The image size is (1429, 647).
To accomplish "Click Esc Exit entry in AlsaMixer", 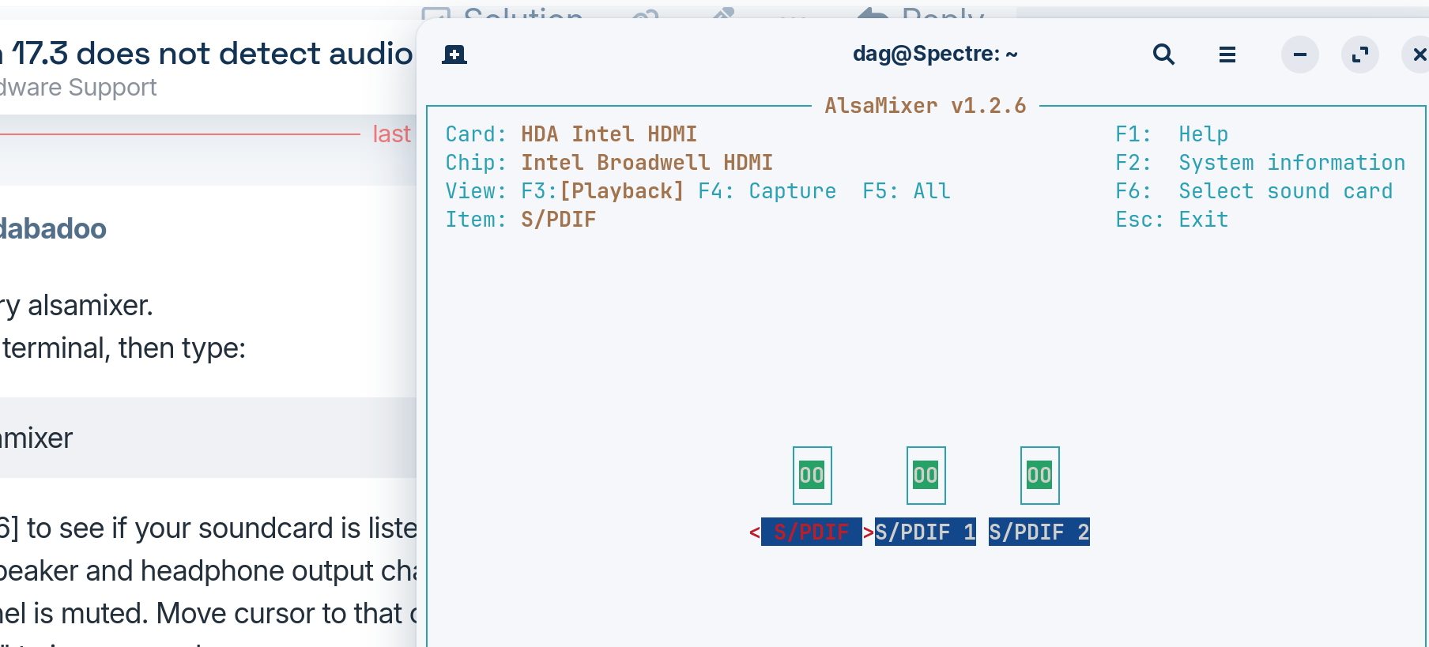I will [1171, 220].
